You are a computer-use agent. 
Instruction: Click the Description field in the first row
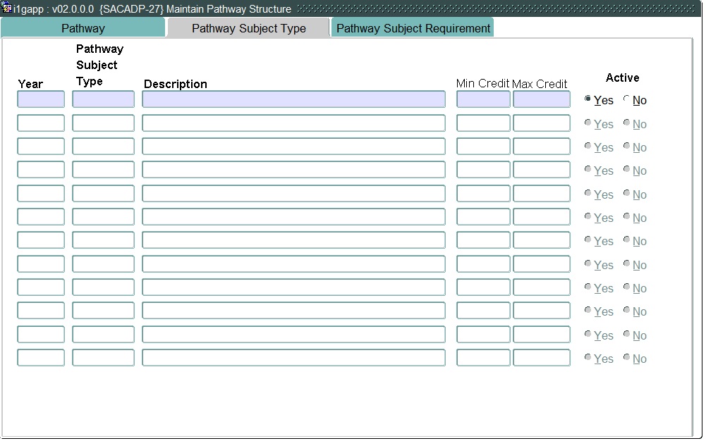(293, 99)
